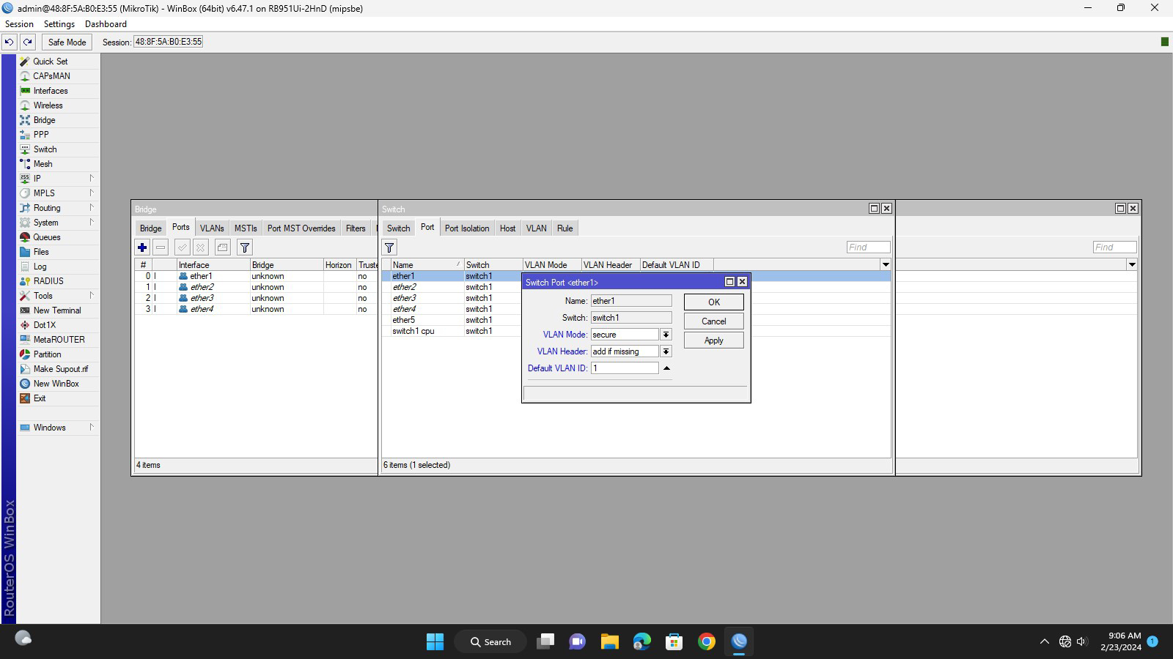Open RADIUS in the sidebar
The width and height of the screenshot is (1173, 659).
coord(48,281)
